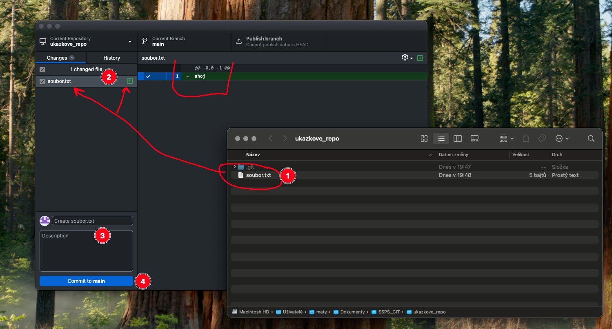
Task: Open the Finder more actions ellipsis menu
Action: (559, 139)
